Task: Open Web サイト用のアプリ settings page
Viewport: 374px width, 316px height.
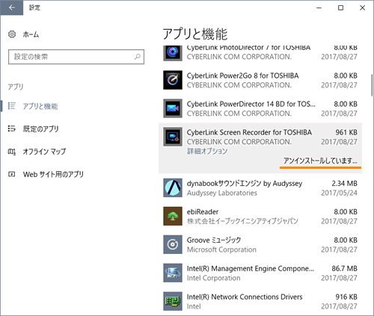Action: [53, 174]
